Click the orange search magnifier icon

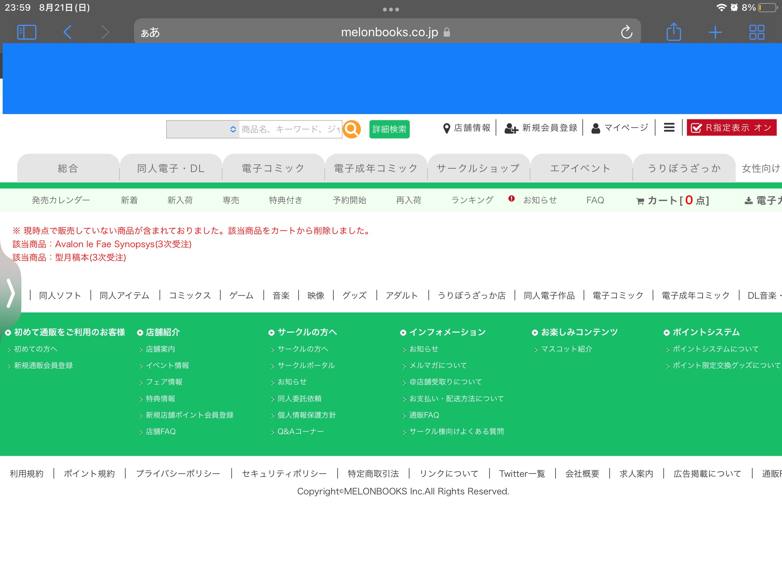coord(352,129)
